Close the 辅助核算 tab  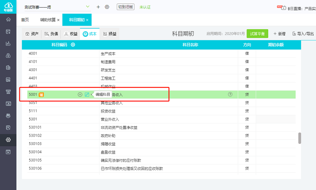click(x=58, y=20)
